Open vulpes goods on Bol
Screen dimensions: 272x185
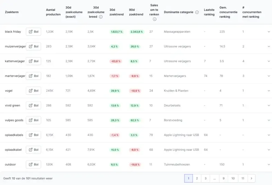click(x=34, y=120)
